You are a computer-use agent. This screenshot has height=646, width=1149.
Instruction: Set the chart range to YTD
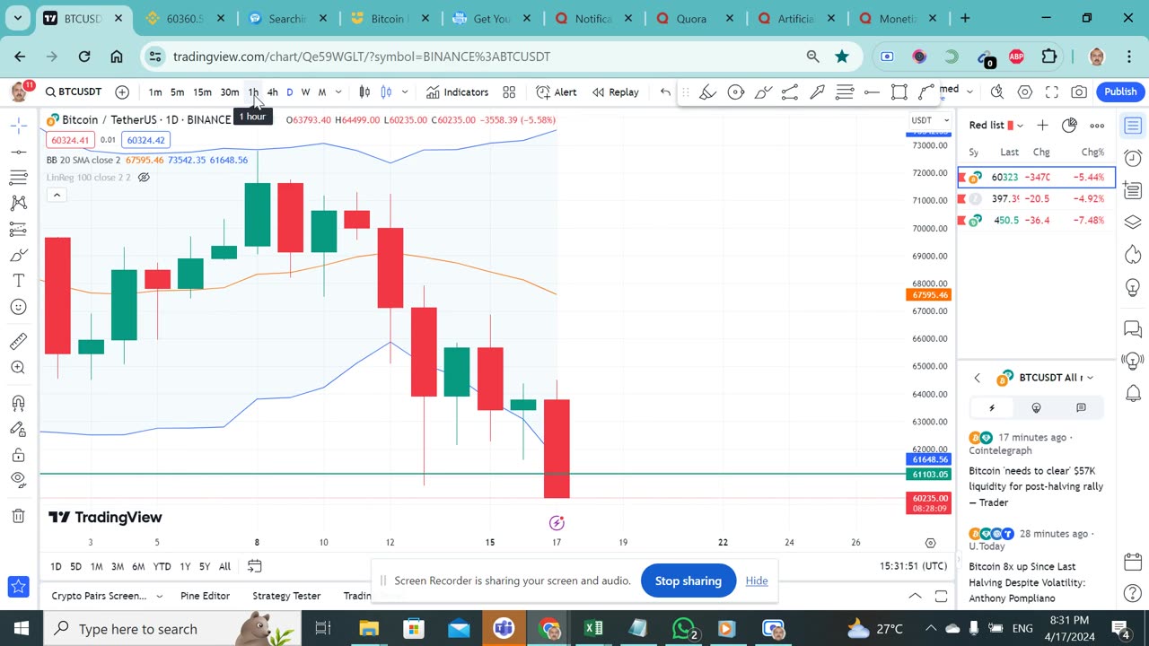tap(162, 566)
